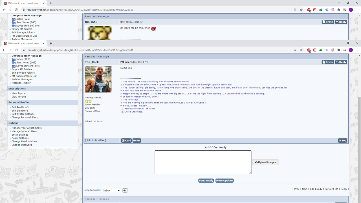Viewport: 361px width, 203px height.
Task: Open new tab in back browser window
Action: coord(51,3)
